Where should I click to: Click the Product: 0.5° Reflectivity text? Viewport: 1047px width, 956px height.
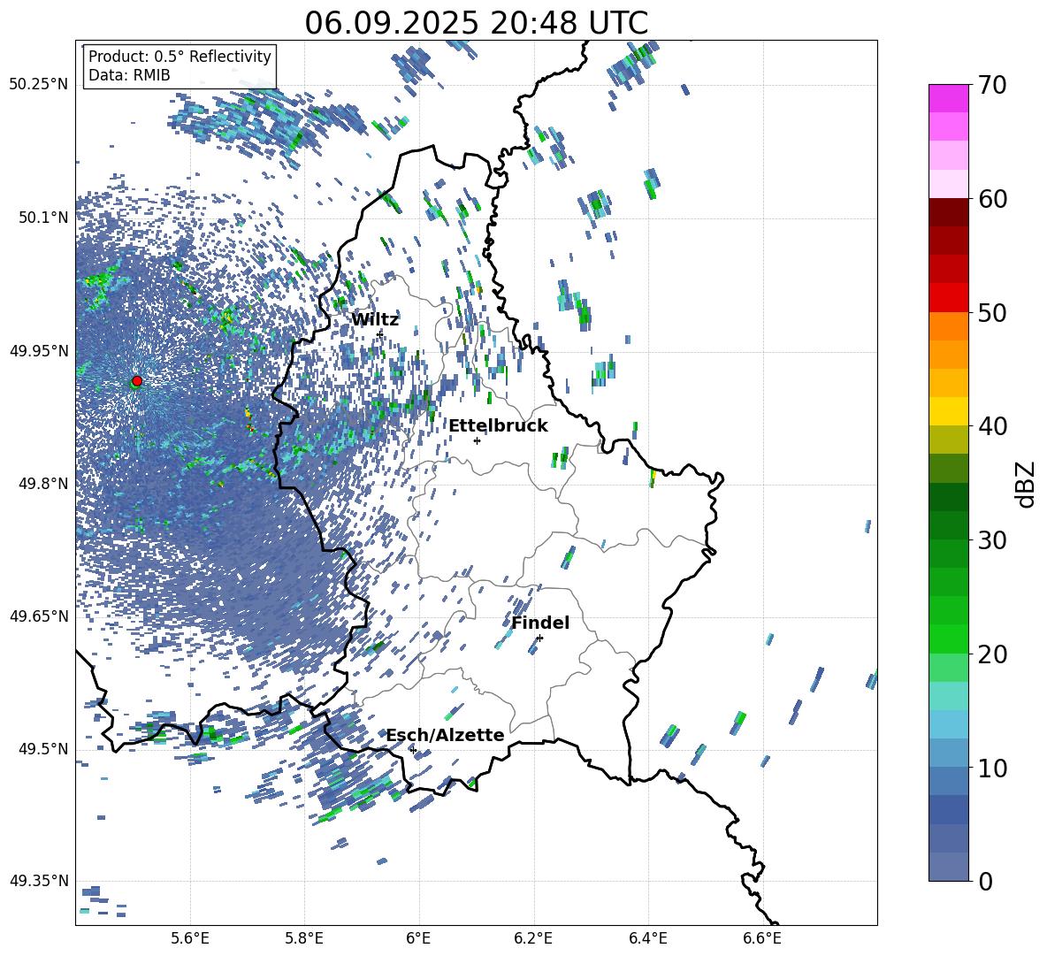pyautogui.click(x=180, y=56)
